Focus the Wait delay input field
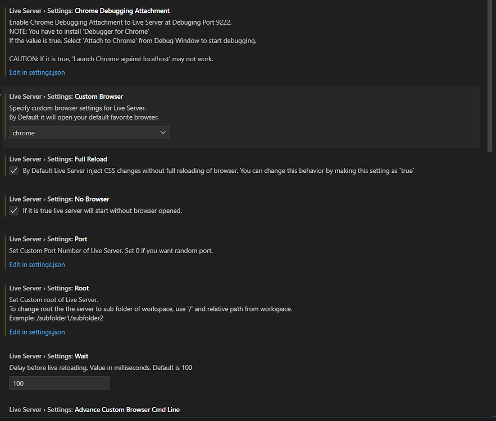Viewport: 496px width, 421px height. click(59, 383)
